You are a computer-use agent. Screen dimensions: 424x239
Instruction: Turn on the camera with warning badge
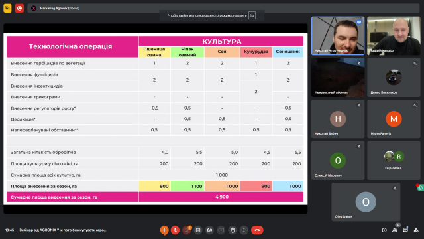point(187,230)
